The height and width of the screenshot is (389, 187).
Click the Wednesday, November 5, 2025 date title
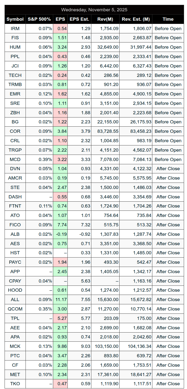click(94, 10)
